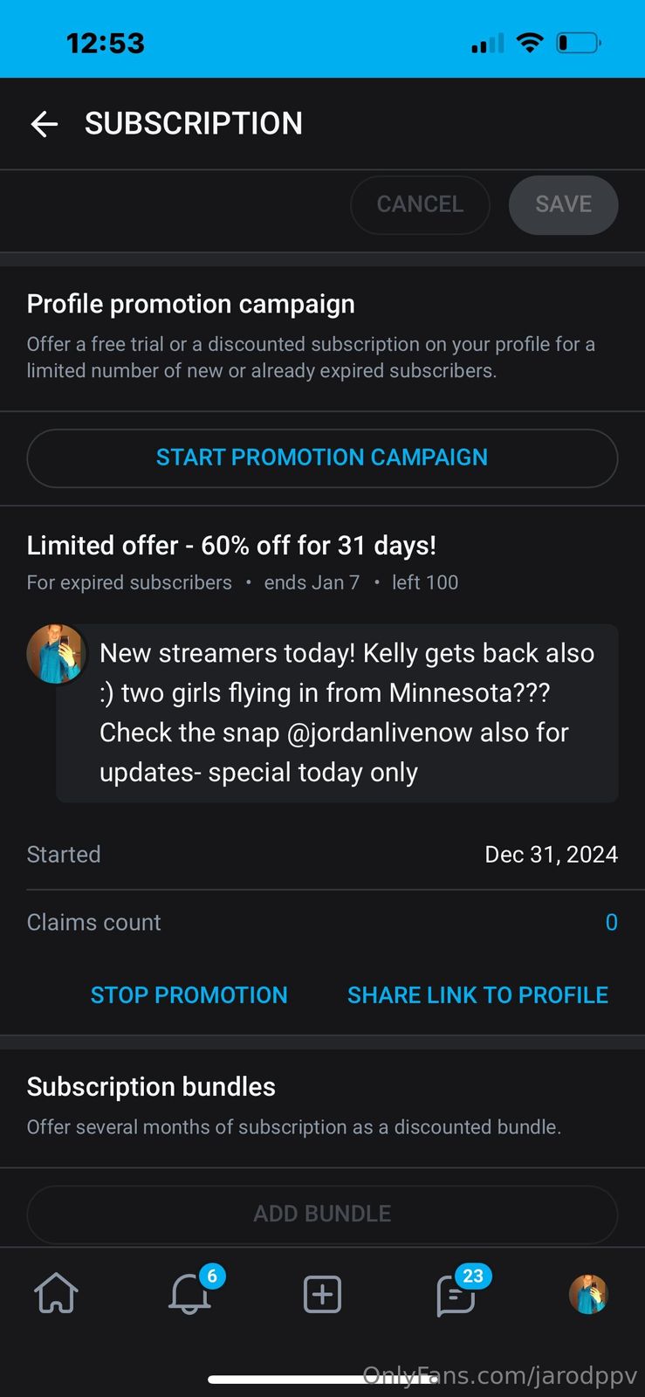
Task: Share link to profile
Action: click(477, 995)
